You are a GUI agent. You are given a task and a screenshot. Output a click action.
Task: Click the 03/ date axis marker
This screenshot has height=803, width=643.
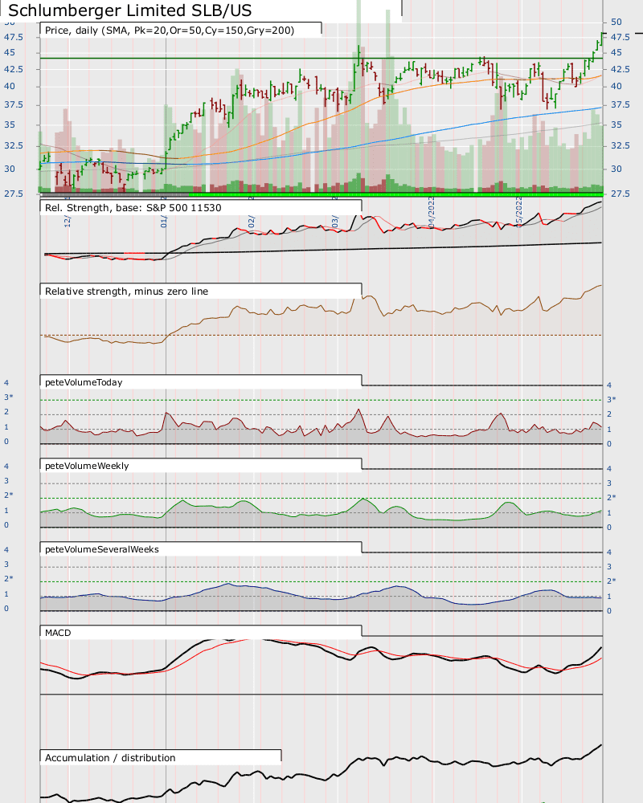[335, 222]
